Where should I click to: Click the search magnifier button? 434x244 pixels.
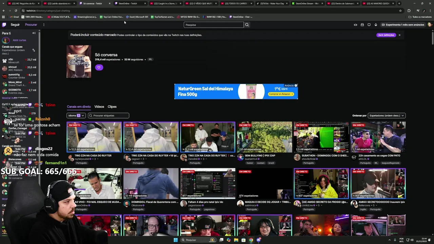[x=247, y=25]
